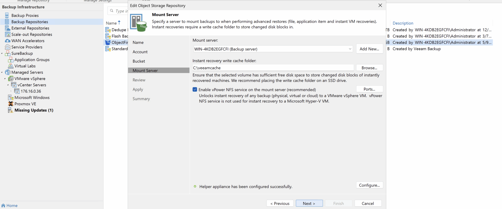502x209 pixels.
Task: Click the Application Groups icon
Action: (x=11, y=60)
